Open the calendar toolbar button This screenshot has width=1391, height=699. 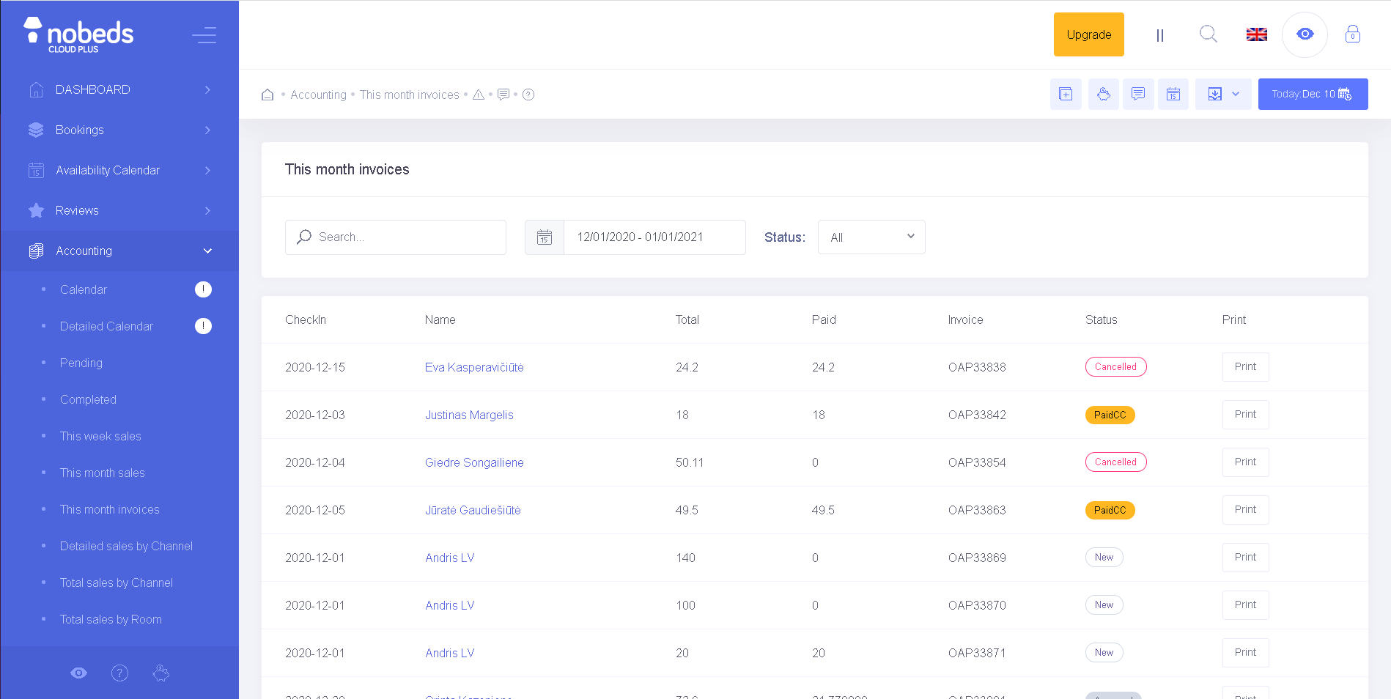pyautogui.click(x=1173, y=94)
